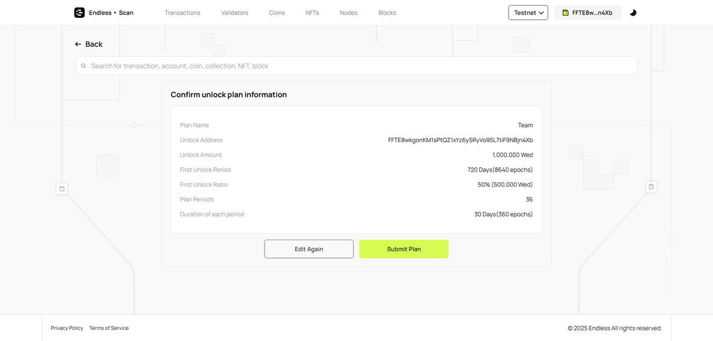Expand the Testnet network dropdown
Image resolution: width=713 pixels, height=341 pixels.
coord(528,13)
